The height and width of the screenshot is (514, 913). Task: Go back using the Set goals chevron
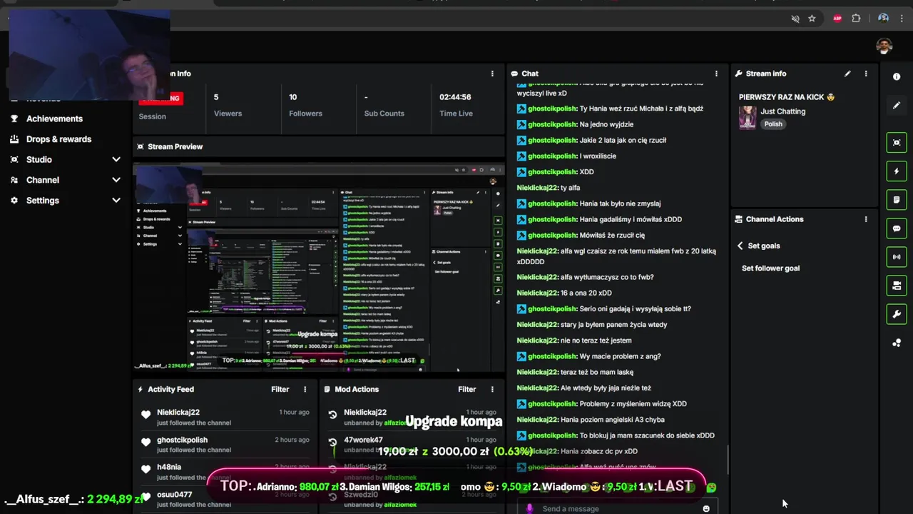740,246
